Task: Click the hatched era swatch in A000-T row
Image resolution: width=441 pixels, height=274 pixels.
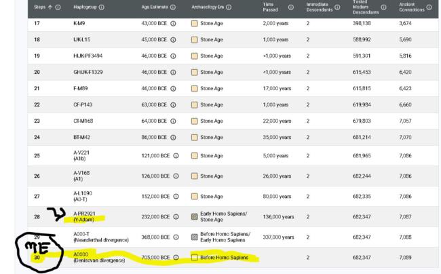Action: pyautogui.click(x=195, y=237)
